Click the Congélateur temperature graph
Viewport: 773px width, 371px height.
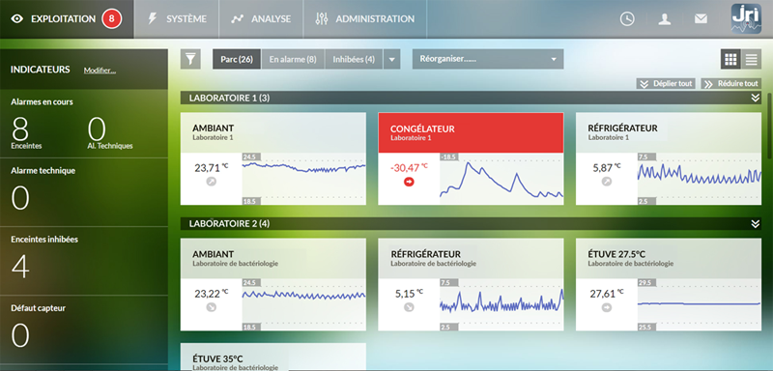coord(501,179)
